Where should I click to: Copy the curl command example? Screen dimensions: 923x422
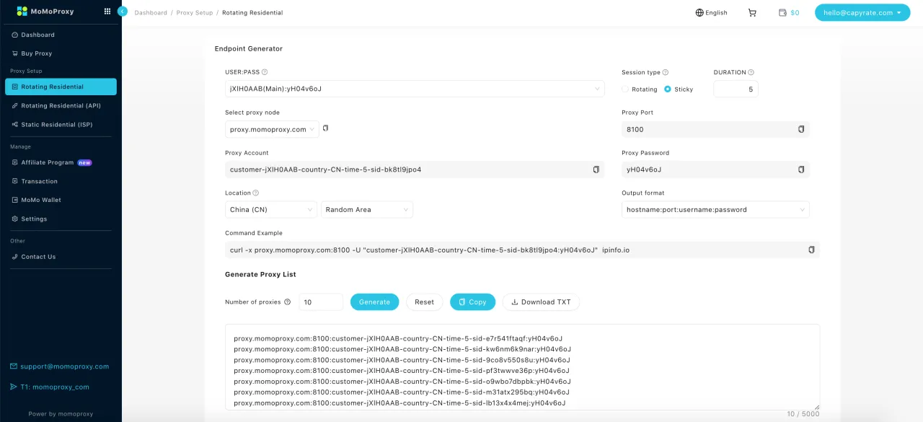tap(811, 250)
